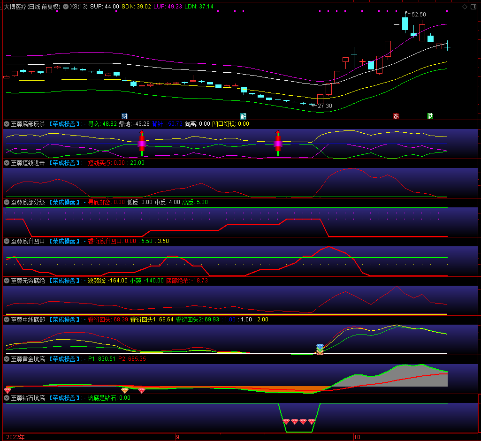The width and height of the screenshot is (481, 441).
Task: Click the diamond icon at chart top-right corner
Action: tap(465, 7)
